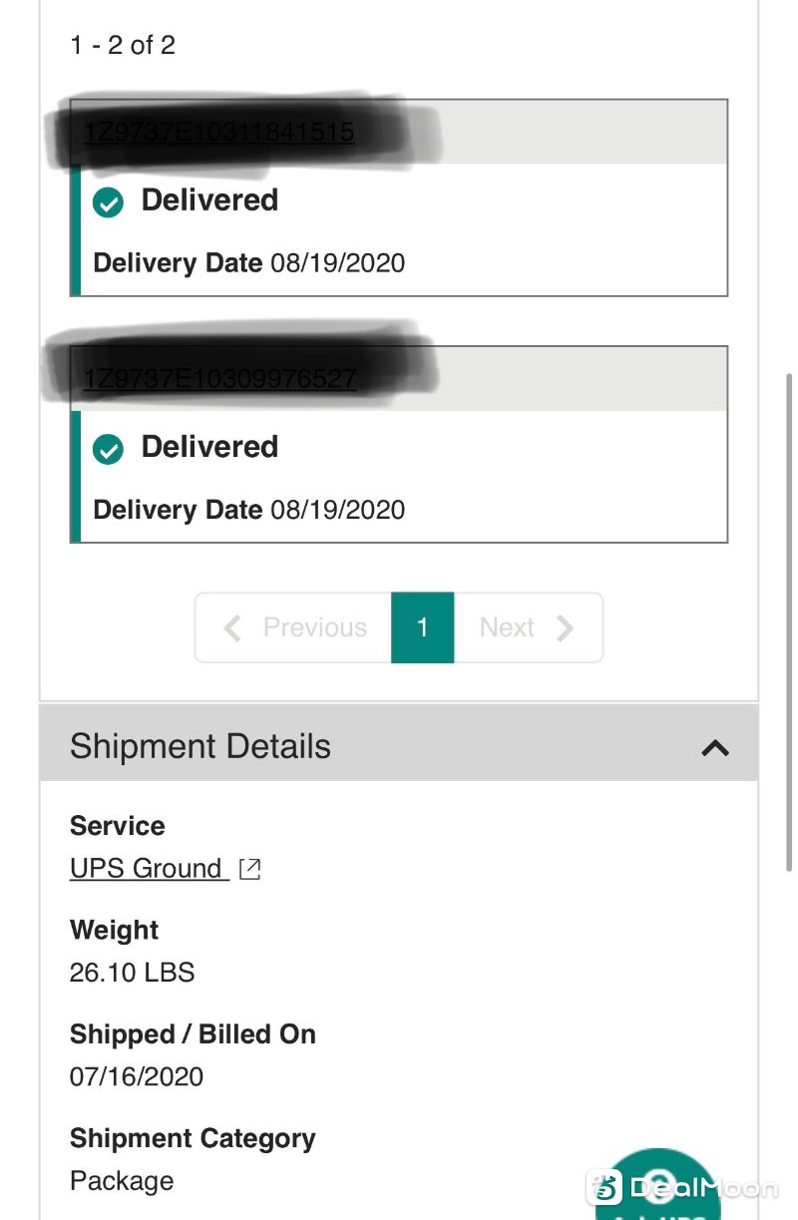
Task: Open first tracking number ending 1515
Action: [218, 132]
